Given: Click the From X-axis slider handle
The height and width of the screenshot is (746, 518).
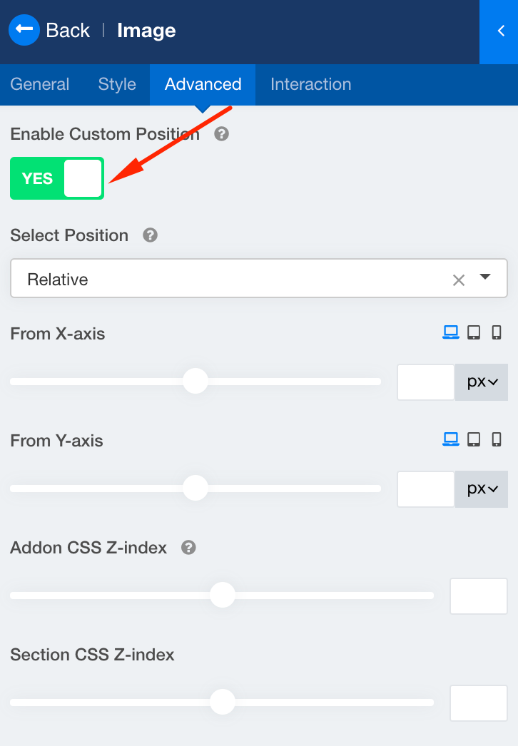Looking at the screenshot, I should [x=195, y=381].
